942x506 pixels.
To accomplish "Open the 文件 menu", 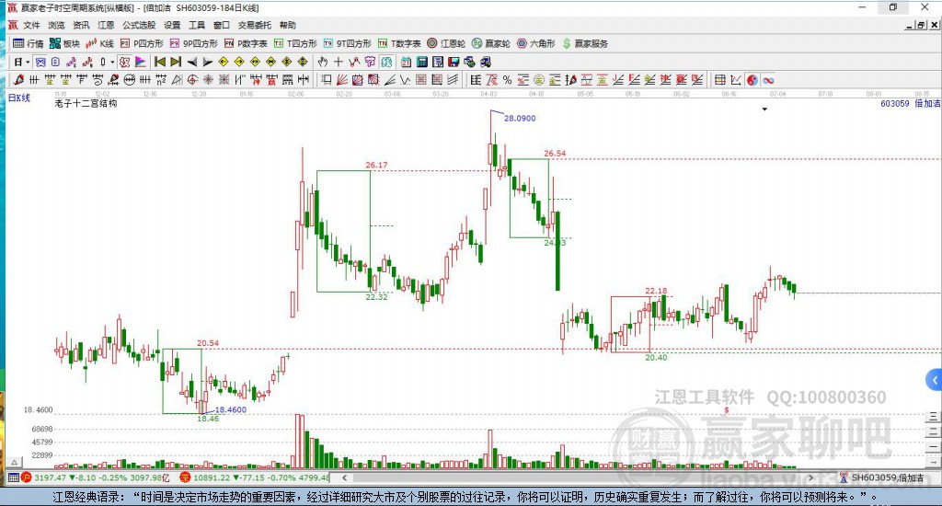I will point(31,25).
